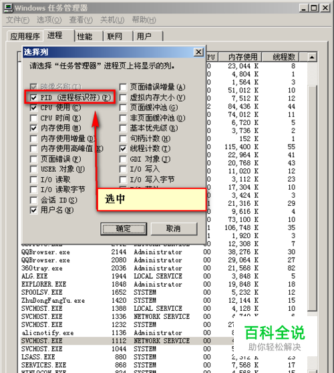This screenshot has width=334, height=373.
Task: Check the USER 对象 option
Action: tap(33, 169)
